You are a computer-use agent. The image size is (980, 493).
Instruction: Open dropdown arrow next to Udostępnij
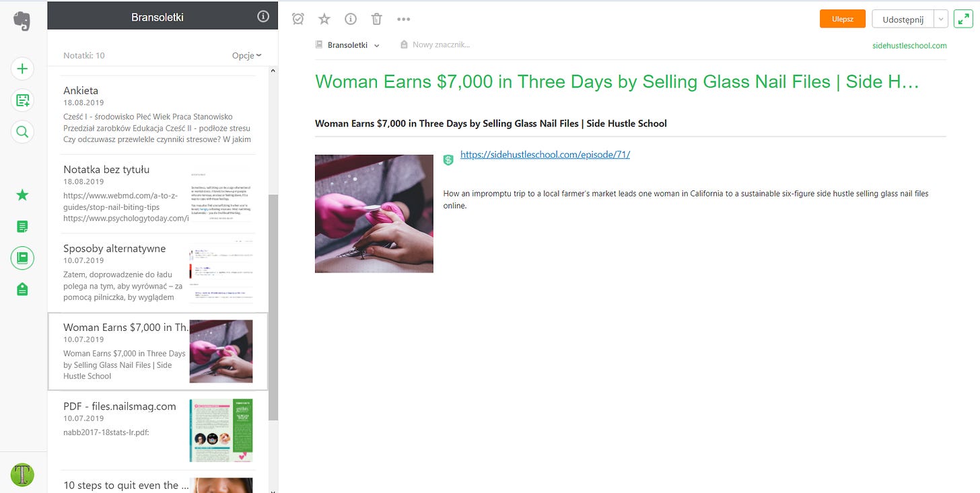pos(941,19)
